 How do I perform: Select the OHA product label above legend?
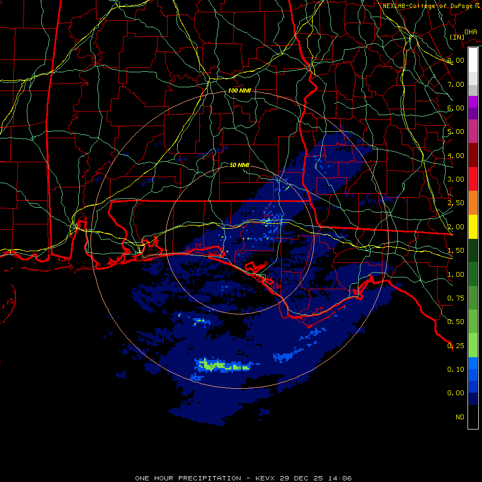pyautogui.click(x=471, y=32)
